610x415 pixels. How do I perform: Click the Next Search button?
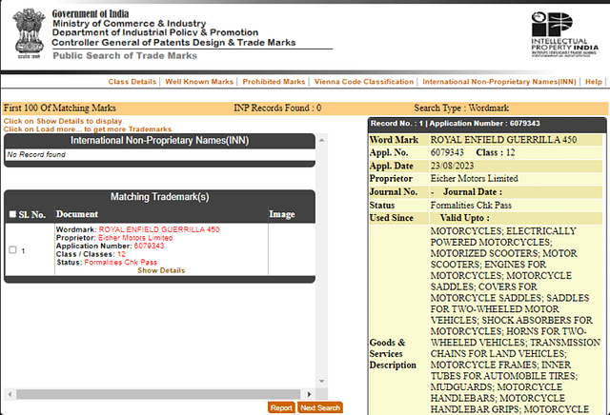320,407
